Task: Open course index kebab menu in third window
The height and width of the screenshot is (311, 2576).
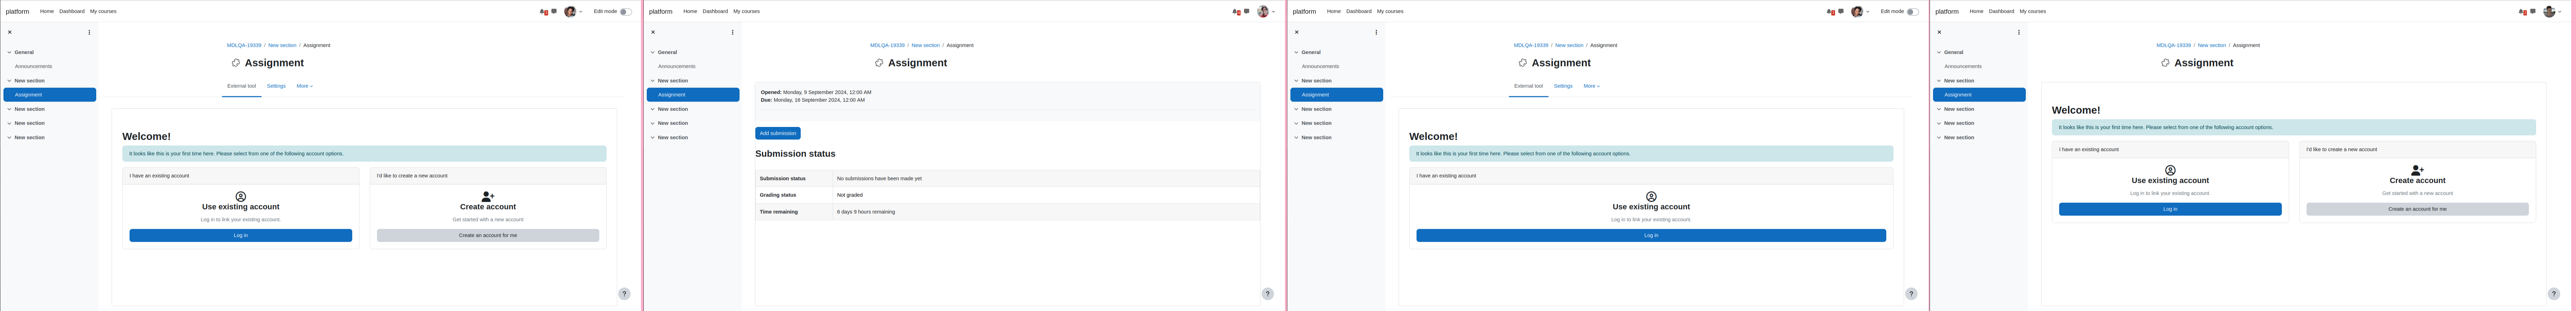Action: click(1376, 32)
